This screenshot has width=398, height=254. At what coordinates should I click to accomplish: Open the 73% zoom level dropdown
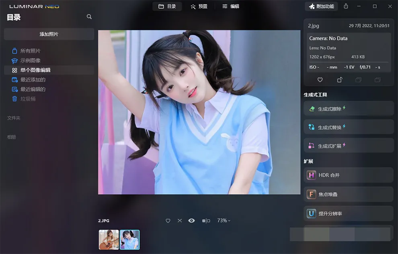224,221
